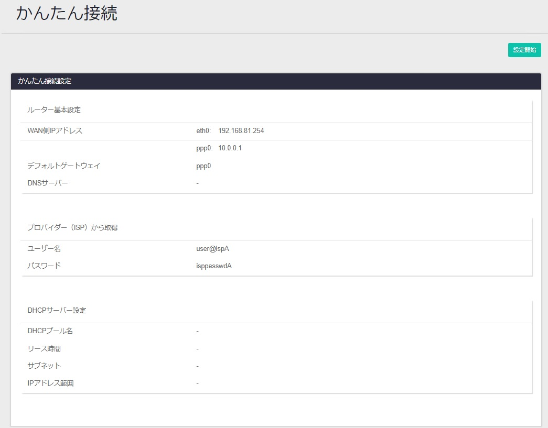The width and height of the screenshot is (548, 428).
Task: Click the username value user@ispA
Action: 212,248
